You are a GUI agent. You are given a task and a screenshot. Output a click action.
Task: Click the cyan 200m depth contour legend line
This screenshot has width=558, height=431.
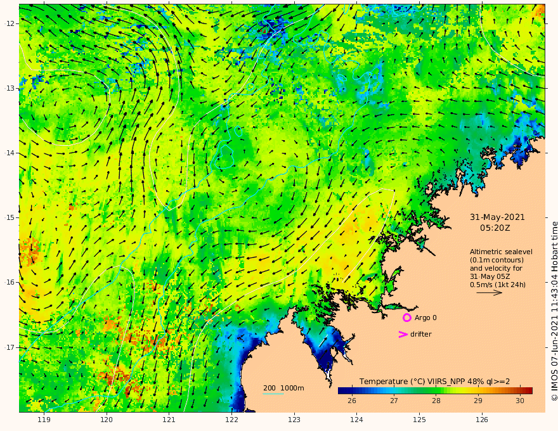[x=273, y=394]
